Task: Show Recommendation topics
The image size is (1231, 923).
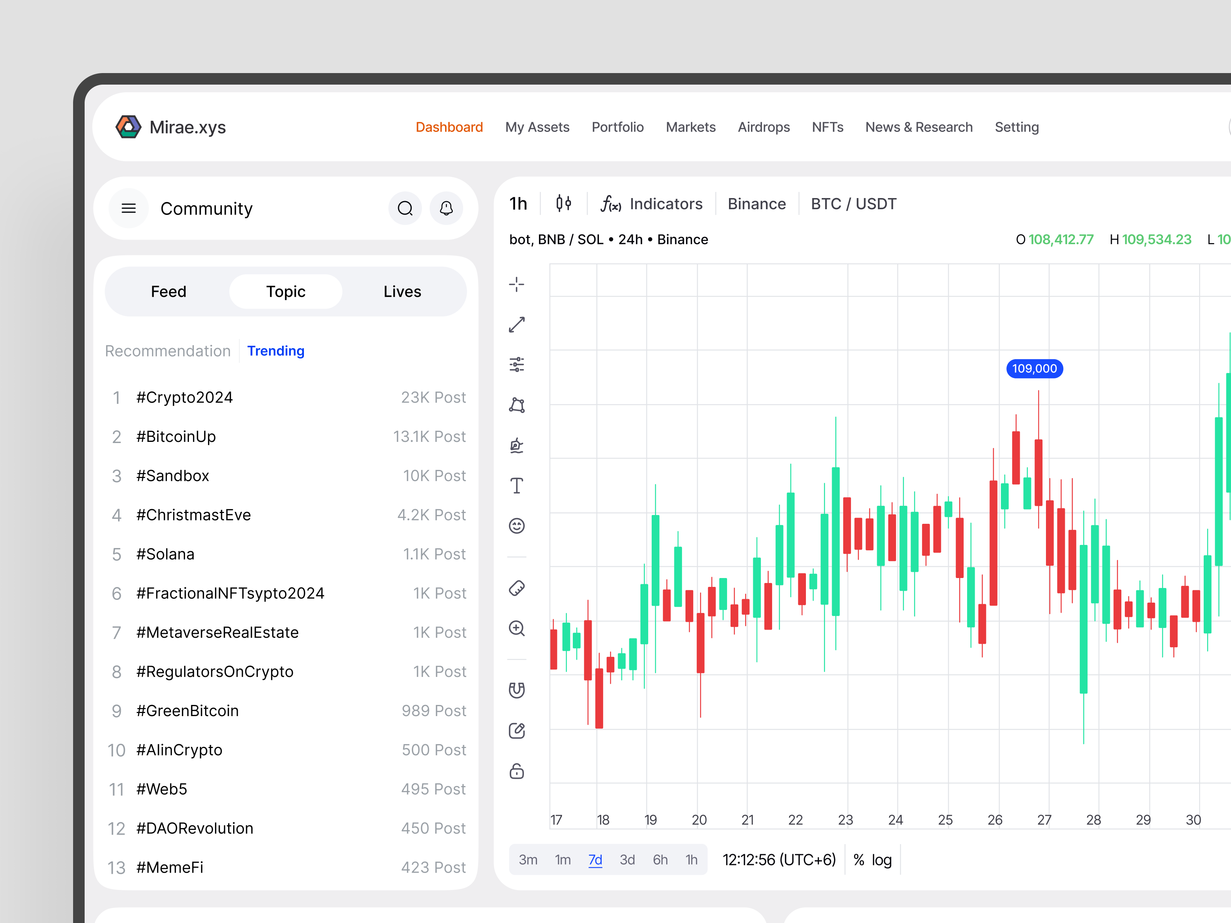Action: click(x=167, y=350)
